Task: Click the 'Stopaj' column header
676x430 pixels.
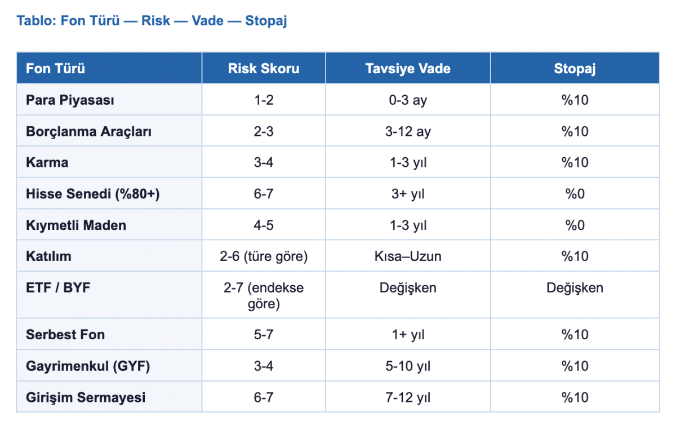Action: (x=574, y=69)
